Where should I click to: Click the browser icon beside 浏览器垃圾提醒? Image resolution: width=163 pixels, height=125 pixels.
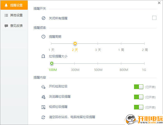[43, 97]
